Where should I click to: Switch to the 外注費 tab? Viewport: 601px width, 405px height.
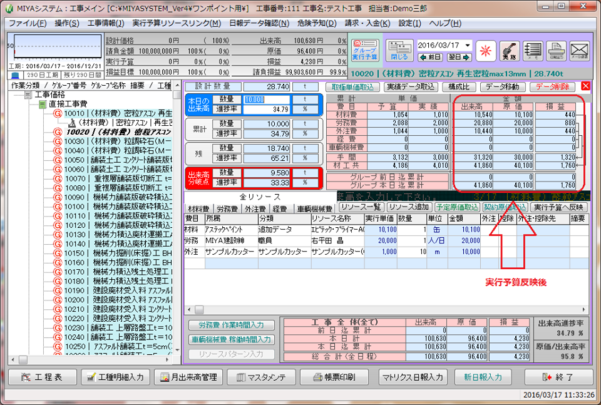(x=255, y=209)
